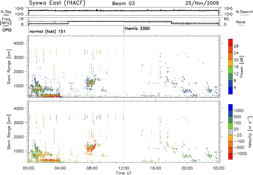
Task: Click the frequency step-up near 05:00
Action: pyautogui.click(x=68, y=22)
